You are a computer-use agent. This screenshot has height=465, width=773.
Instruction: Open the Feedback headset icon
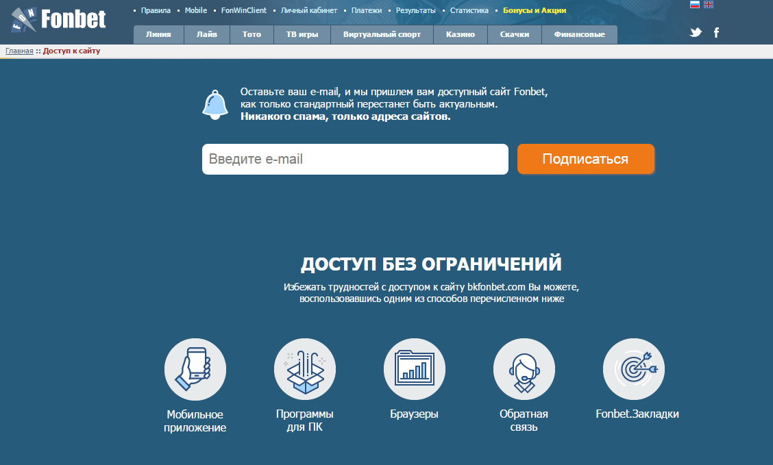click(524, 369)
